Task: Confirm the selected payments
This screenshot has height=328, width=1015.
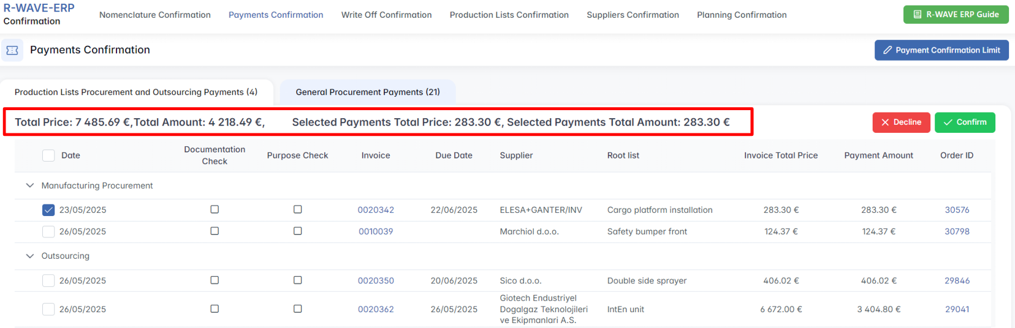Action: [x=965, y=122]
